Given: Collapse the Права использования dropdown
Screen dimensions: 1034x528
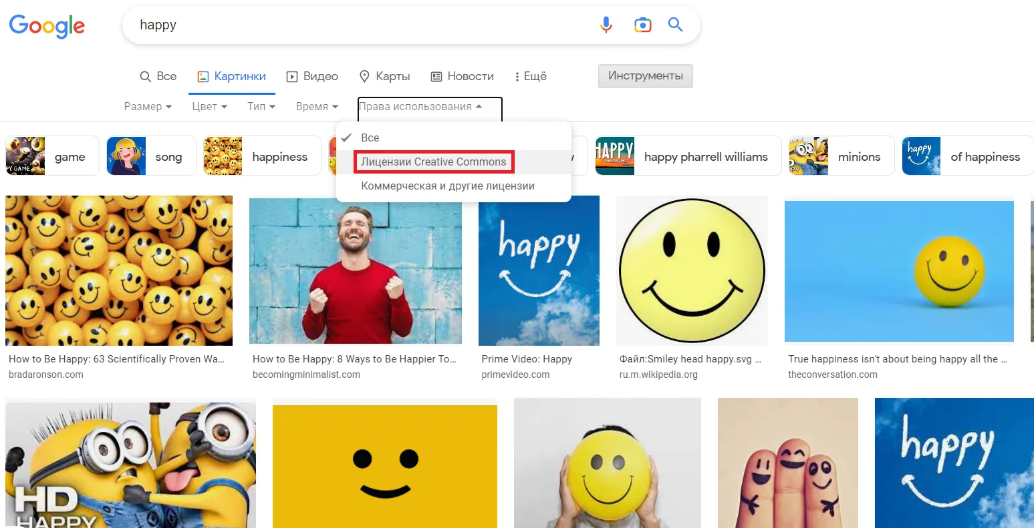Looking at the screenshot, I should [421, 106].
